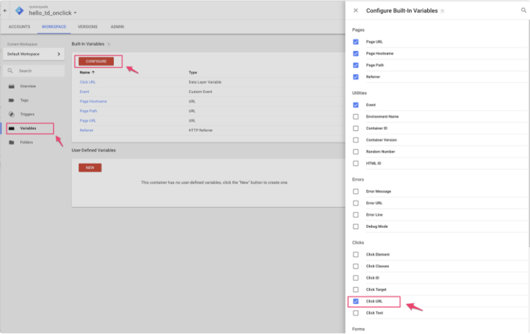Select the Folders sidebar icon
Screen dimensions: 530x334
[11, 142]
